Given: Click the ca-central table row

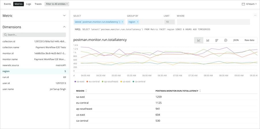Looking at the screenshot, I should coord(165,121).
